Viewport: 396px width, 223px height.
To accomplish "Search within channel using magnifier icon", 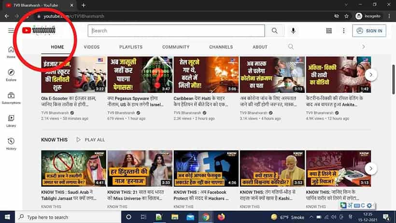I will 291,46.
